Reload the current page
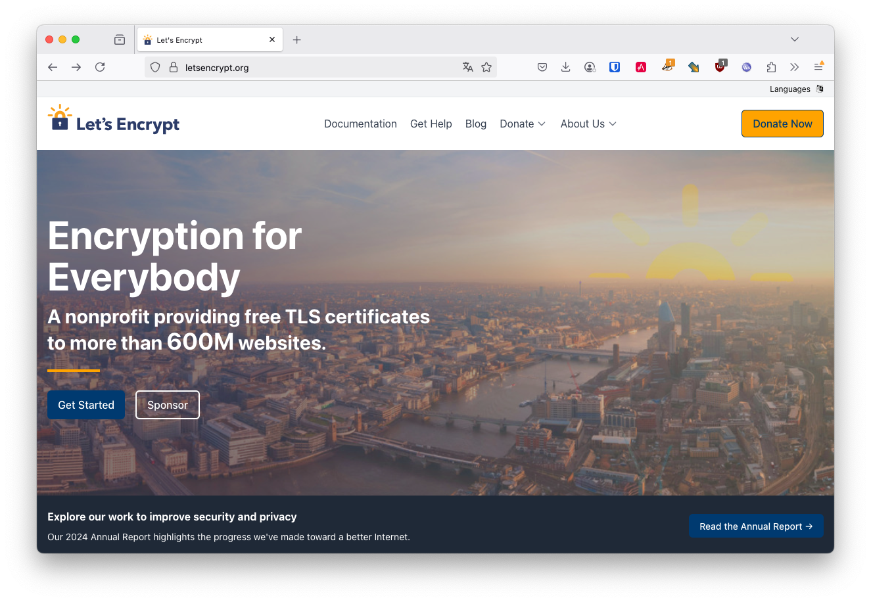The height and width of the screenshot is (602, 871). [100, 67]
